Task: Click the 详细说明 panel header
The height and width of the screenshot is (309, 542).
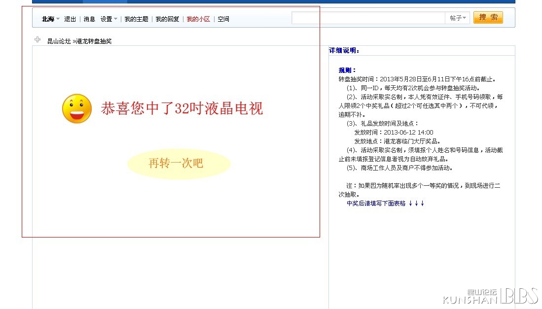Action: coord(344,51)
